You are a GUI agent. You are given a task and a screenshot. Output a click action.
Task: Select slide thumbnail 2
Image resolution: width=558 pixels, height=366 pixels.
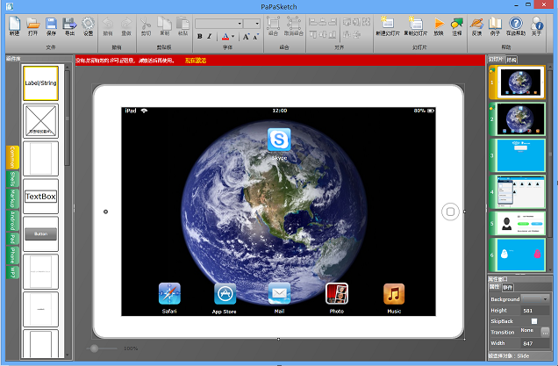517,119
